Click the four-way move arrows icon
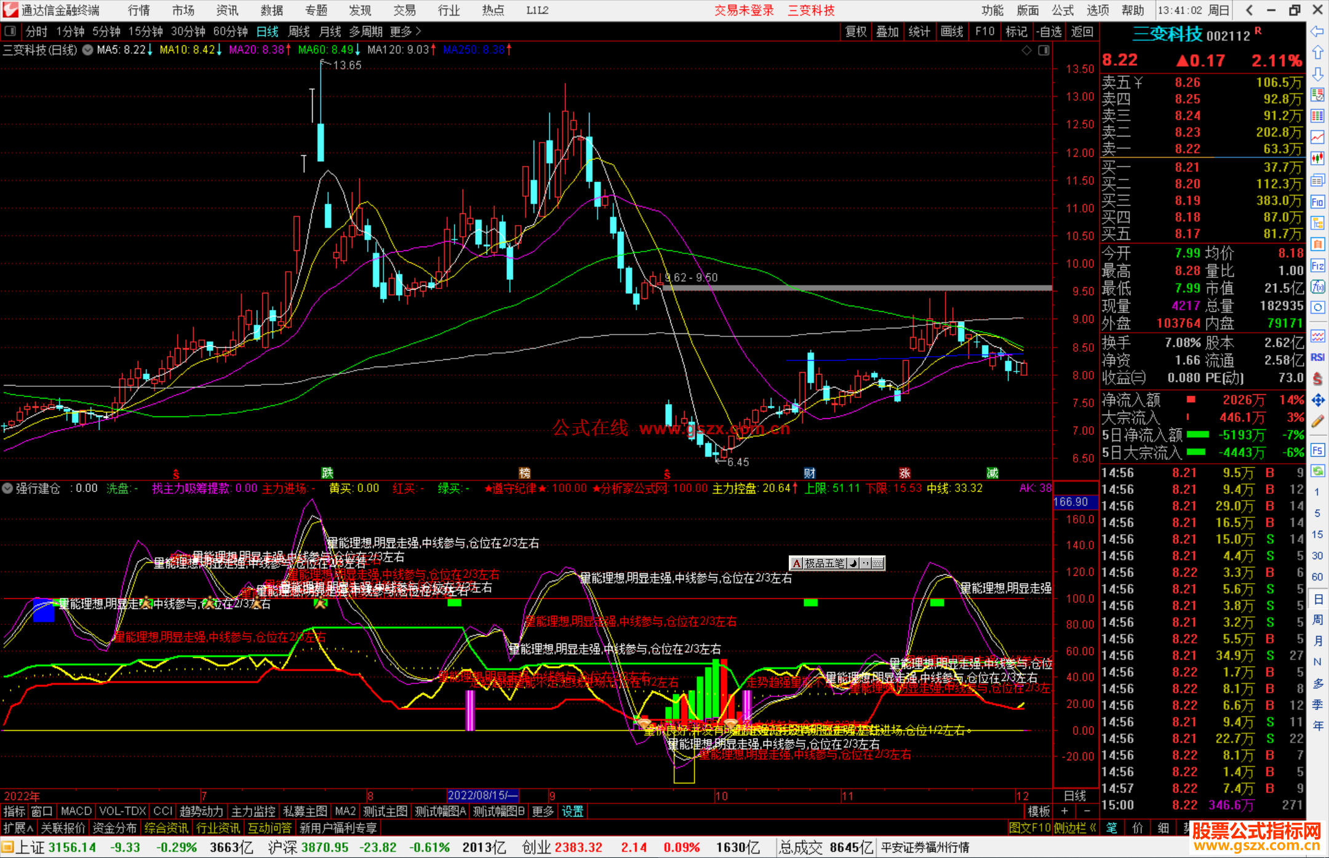 1317,400
